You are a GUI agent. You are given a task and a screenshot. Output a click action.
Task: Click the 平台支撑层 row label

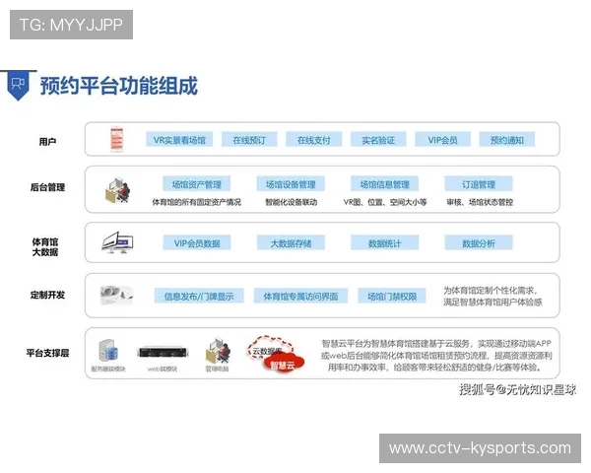click(47, 353)
